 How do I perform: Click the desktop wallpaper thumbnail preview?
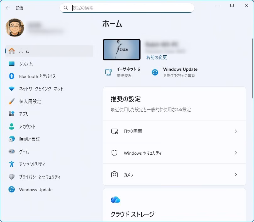pos(122,50)
